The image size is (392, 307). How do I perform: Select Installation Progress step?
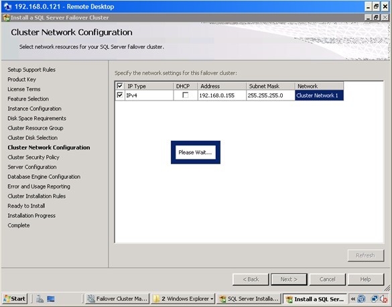tap(31, 216)
